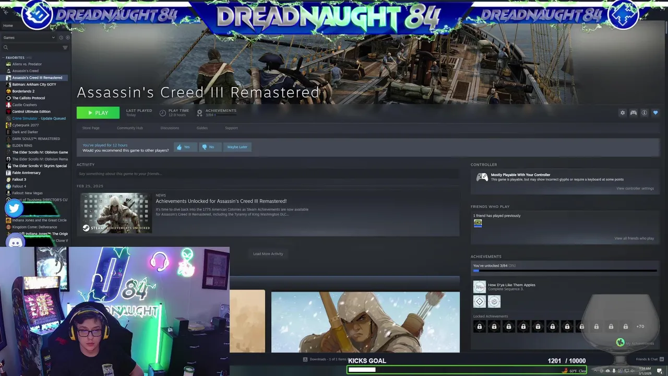This screenshot has width=668, height=376.
Task: Select Control Ultimate Edition
Action: point(31,112)
